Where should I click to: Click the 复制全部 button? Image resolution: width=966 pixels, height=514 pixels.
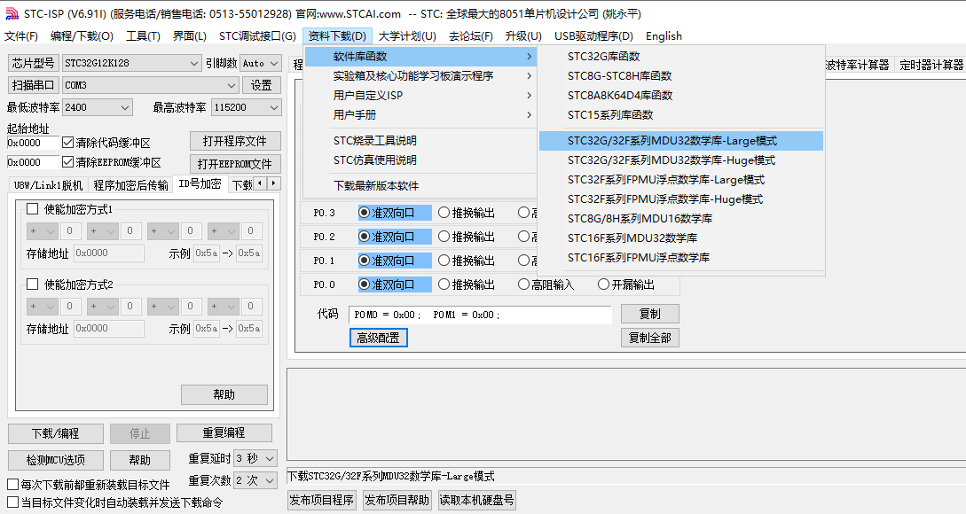point(650,338)
